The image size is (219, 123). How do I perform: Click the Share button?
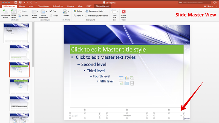[208, 6]
